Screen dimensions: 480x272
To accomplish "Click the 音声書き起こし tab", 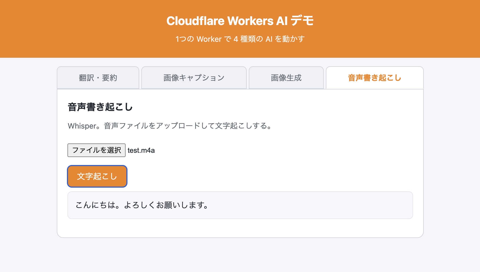I will click(x=375, y=78).
